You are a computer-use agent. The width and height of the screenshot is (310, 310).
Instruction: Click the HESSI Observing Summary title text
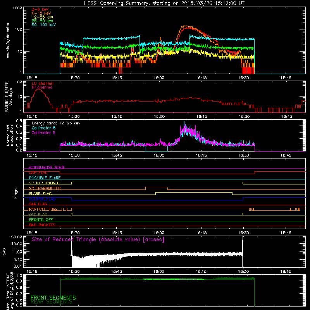164,3
